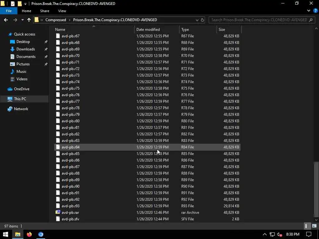Screen dimensions: 319x239
Task: Open the notification center icon
Action: [x=309, y=234]
